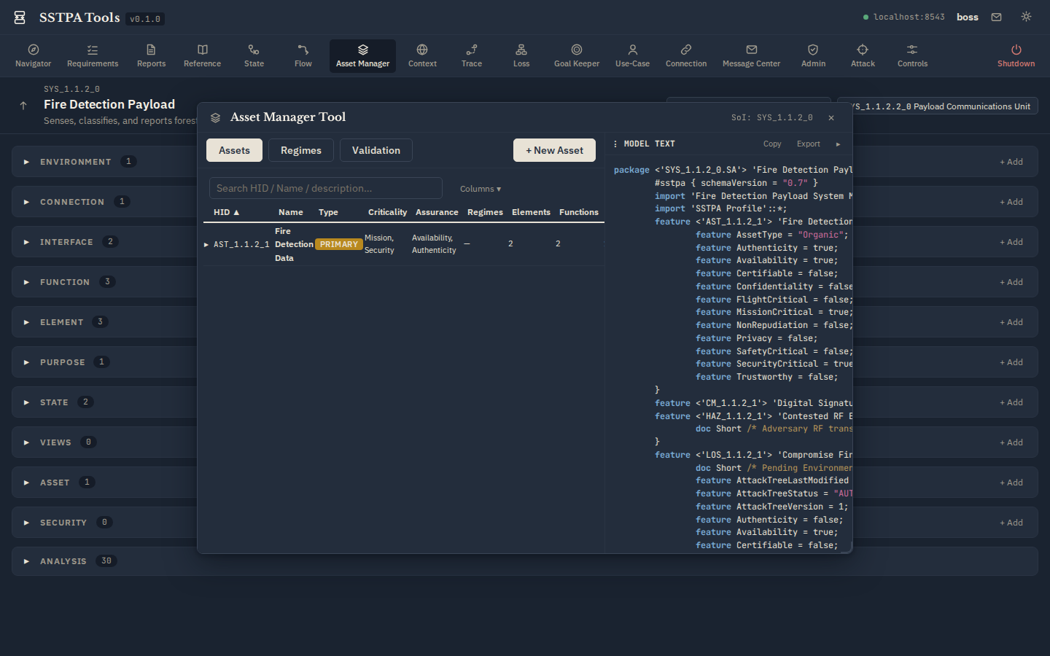Open the State tool
The image size is (1050, 656).
coord(254,56)
